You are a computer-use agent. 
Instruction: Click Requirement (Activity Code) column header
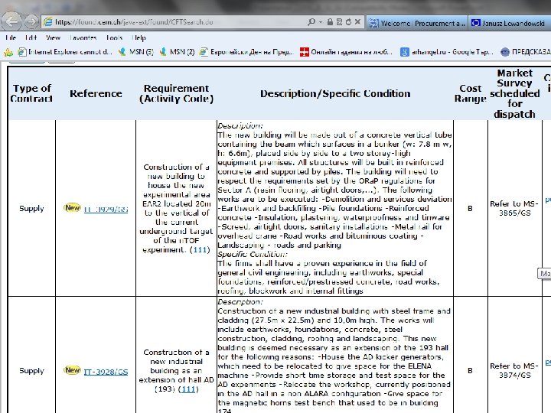[177, 93]
